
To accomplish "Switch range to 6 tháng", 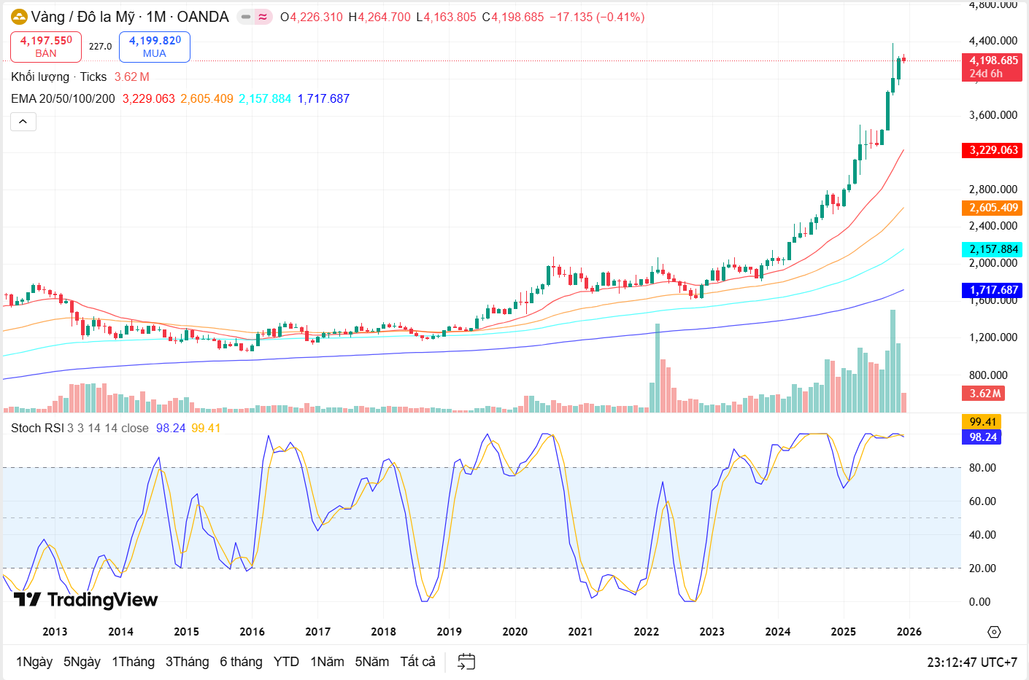I will 241,662.
